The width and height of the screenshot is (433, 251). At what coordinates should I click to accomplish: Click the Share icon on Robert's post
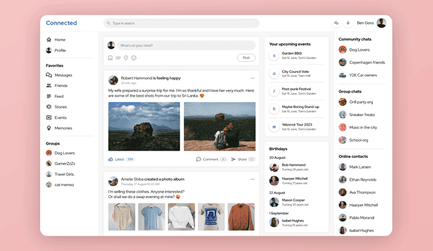(x=233, y=159)
